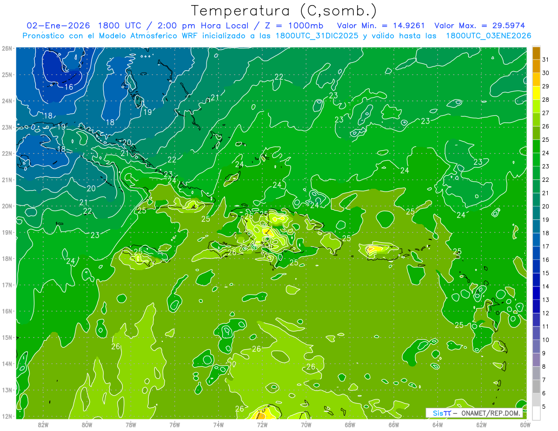Click the longitude axis label '70W'

pyautogui.click(x=306, y=424)
